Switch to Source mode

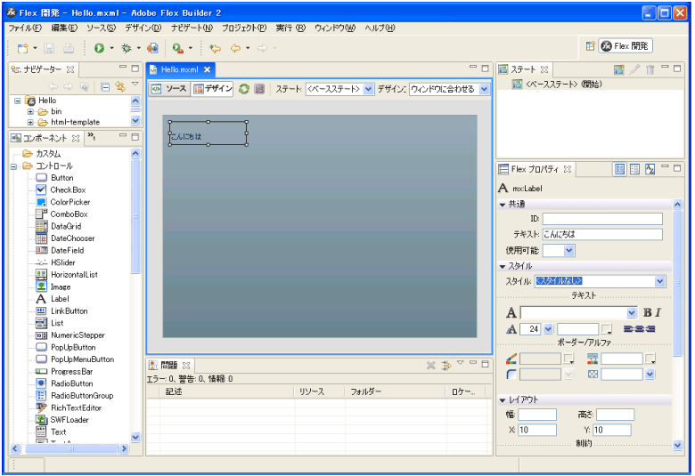(x=169, y=89)
